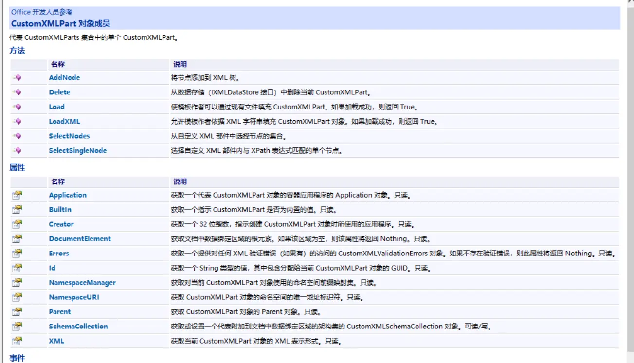634x363 pixels.
Task: Click the 方法 section heading
Action: point(17,51)
